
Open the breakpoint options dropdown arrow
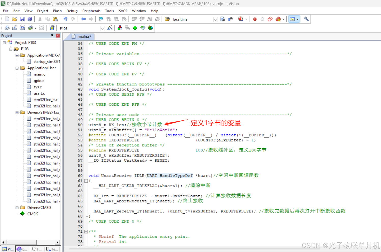click(x=283, y=19)
